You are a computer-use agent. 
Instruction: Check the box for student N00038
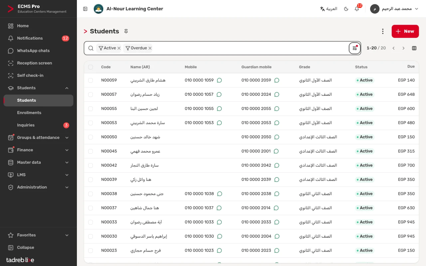click(91, 194)
